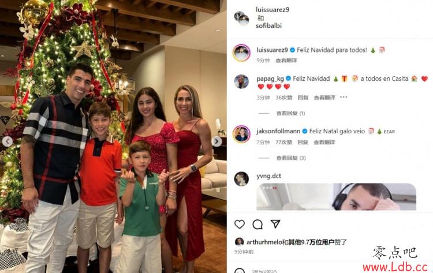
Task: View arthurhmelo in the likes line
Action: (x=264, y=242)
